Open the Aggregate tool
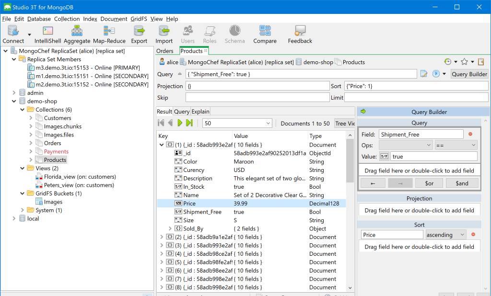Image resolution: width=491 pixels, height=296 pixels. (x=77, y=31)
